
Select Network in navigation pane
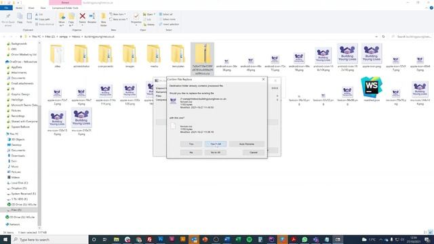pos(14,224)
